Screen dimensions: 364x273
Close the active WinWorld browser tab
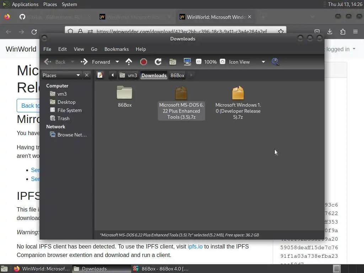[250, 17]
